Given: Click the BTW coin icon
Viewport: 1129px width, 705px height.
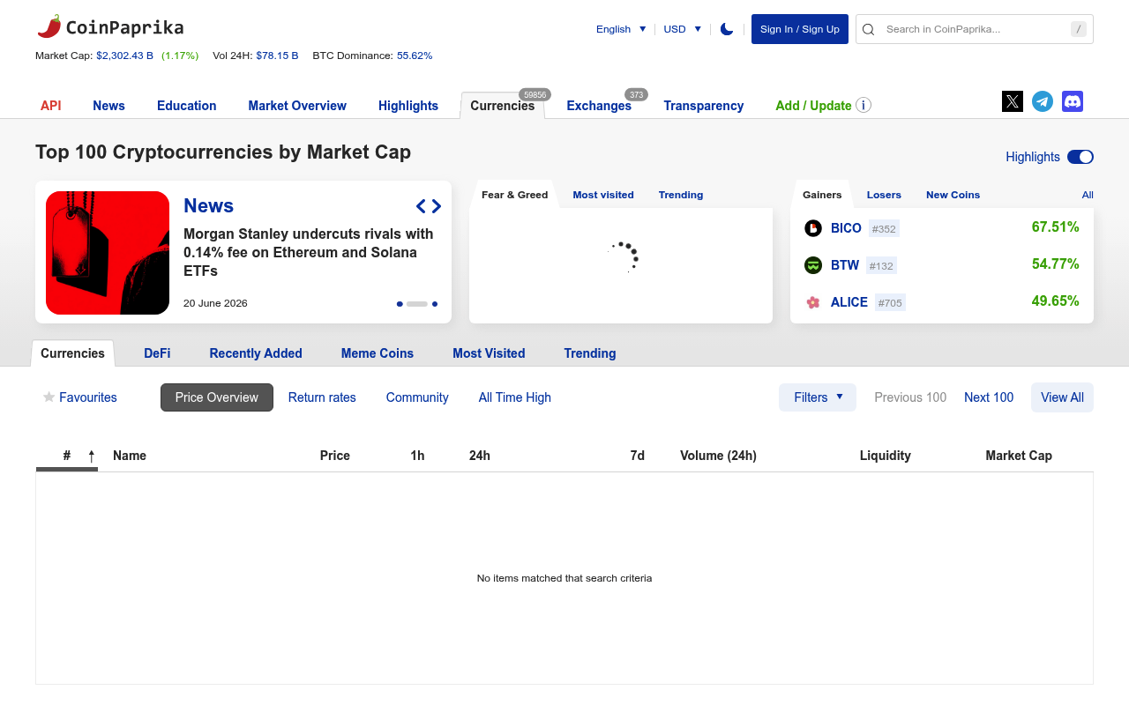Looking at the screenshot, I should coord(813,265).
